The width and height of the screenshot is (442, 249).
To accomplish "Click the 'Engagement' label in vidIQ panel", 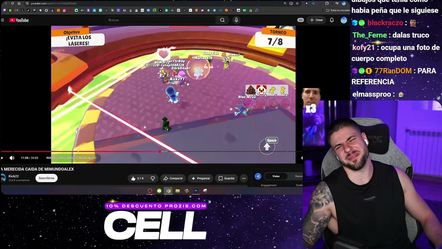I will click(x=269, y=185).
